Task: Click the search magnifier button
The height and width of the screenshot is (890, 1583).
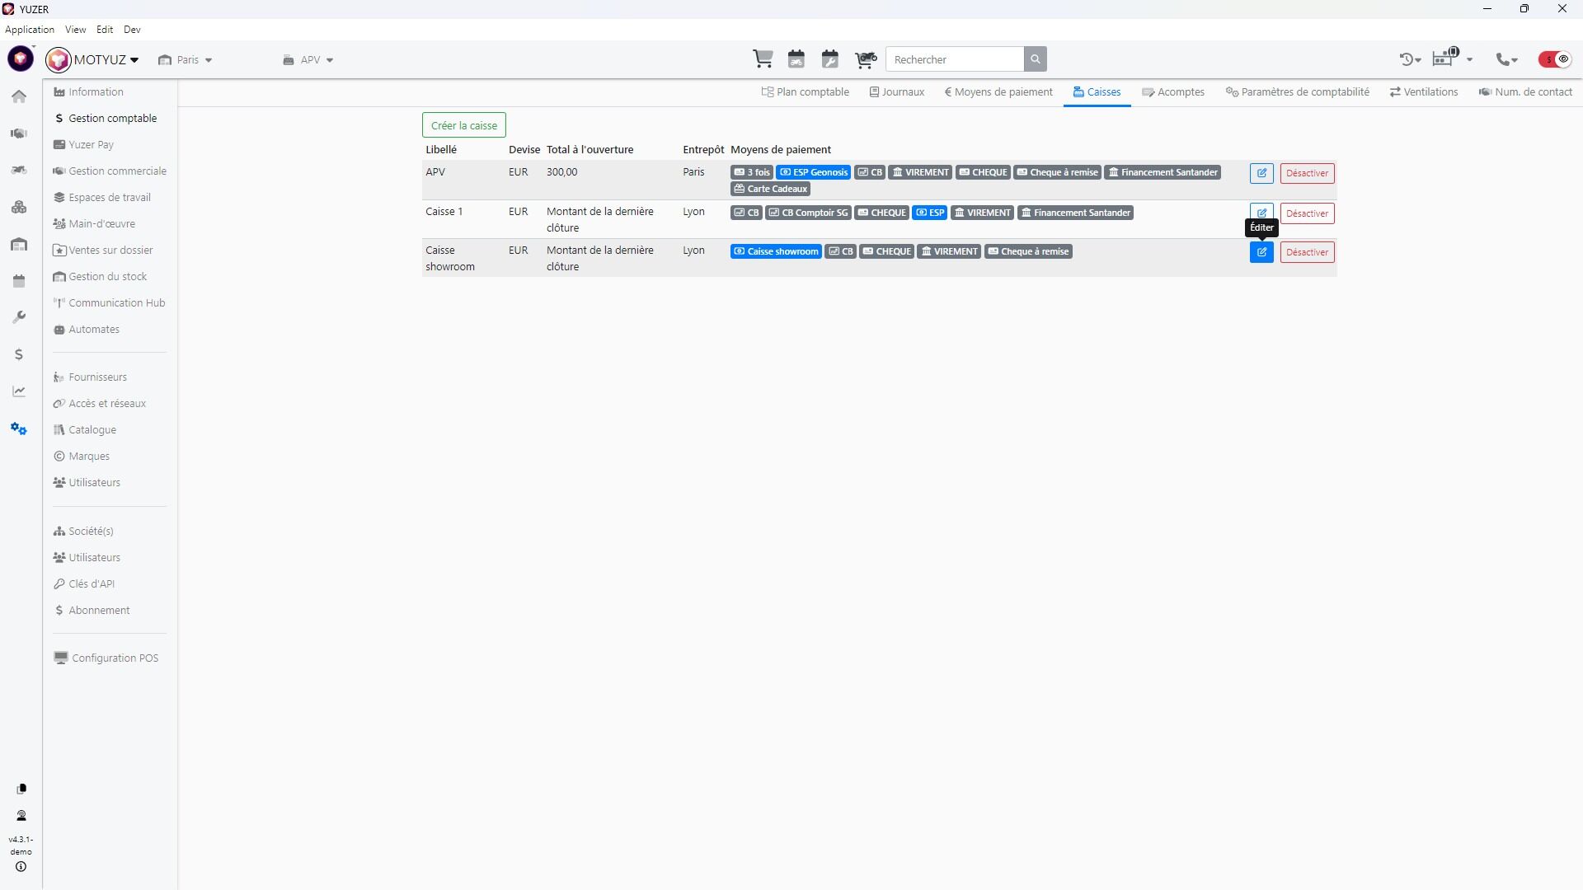Action: point(1036,59)
